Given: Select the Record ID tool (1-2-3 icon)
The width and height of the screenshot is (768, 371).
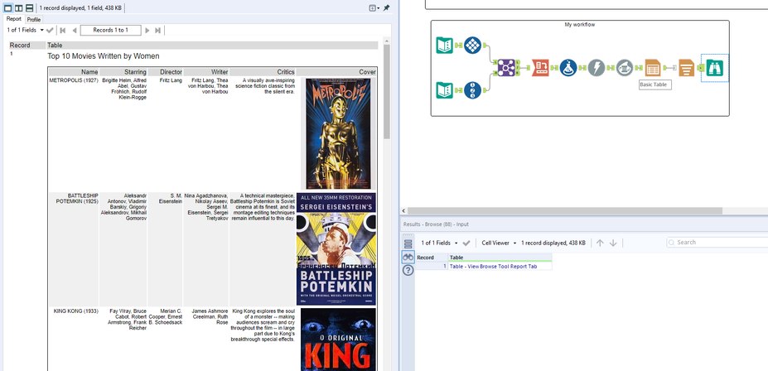Looking at the screenshot, I should click(473, 90).
